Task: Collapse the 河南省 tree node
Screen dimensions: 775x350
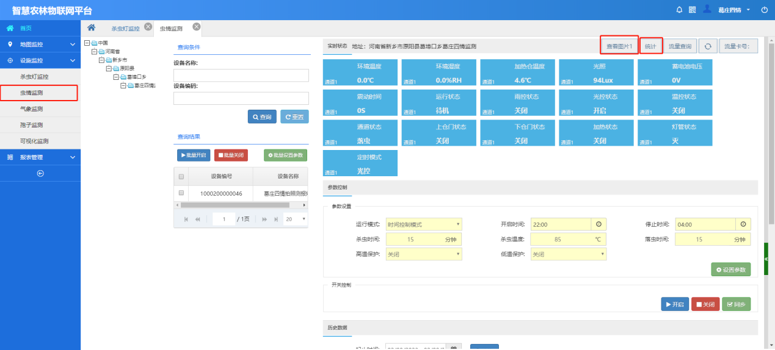Action: [x=95, y=52]
